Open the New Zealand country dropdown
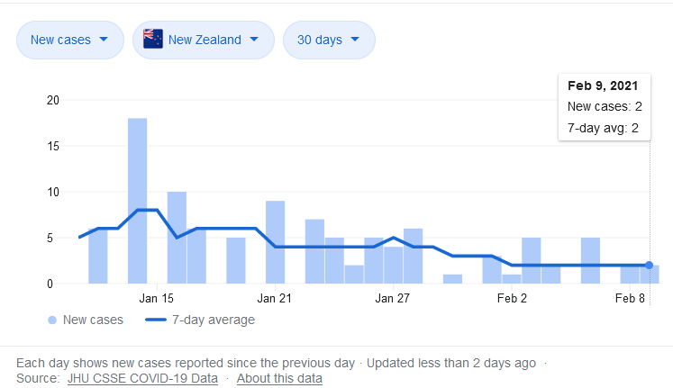 (x=203, y=40)
